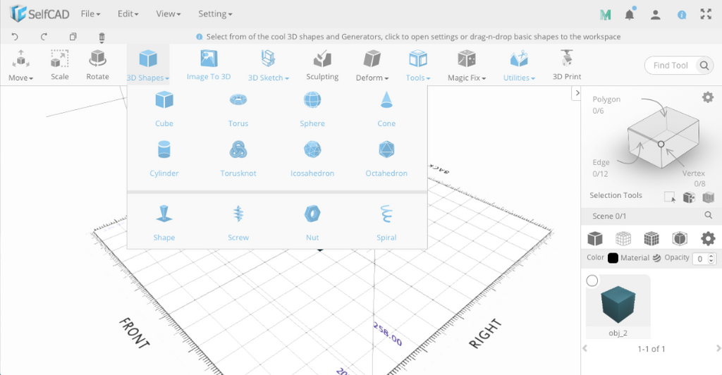The image size is (722, 375).
Task: Add a Cone from 3D Shapes
Action: (x=386, y=109)
